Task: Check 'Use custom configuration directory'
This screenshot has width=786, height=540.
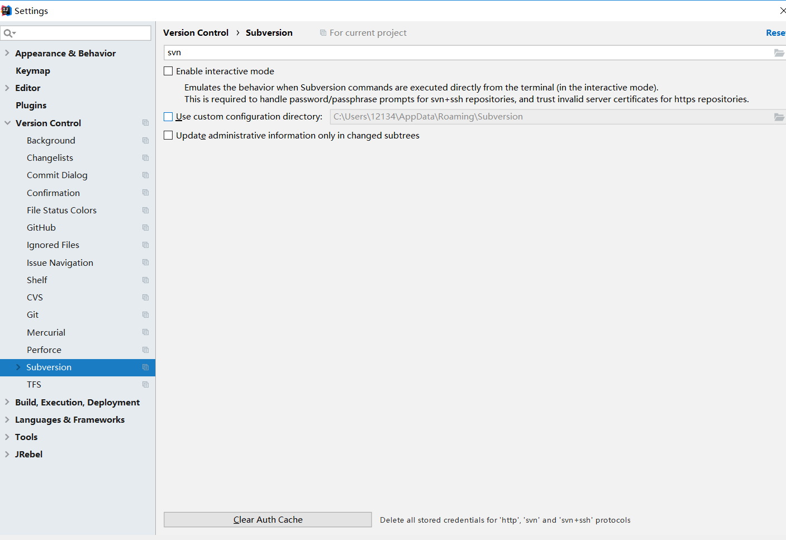Action: (168, 117)
